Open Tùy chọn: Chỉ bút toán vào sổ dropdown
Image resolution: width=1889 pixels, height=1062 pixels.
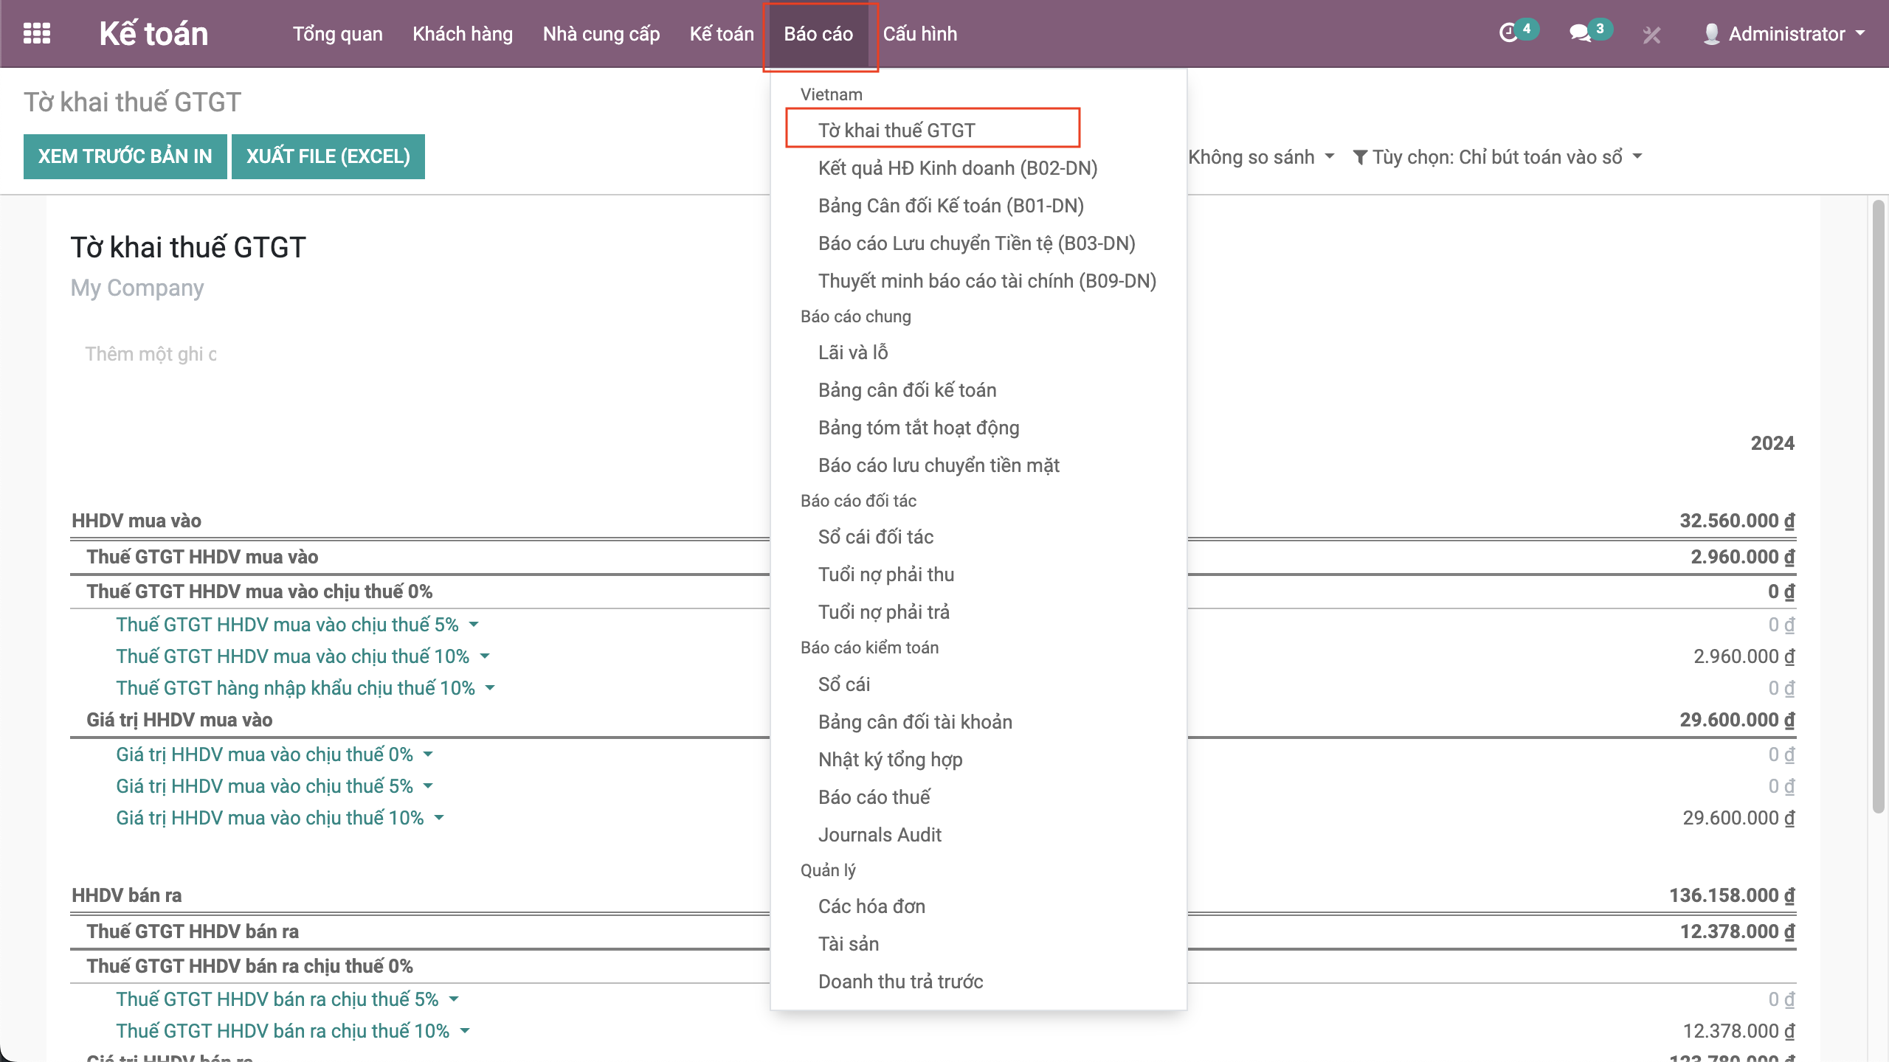(x=1498, y=157)
